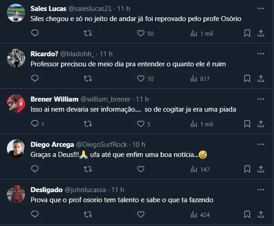The height and width of the screenshot is (226, 274).
Task: Click Desligado's profile picture
Action: 16,194
